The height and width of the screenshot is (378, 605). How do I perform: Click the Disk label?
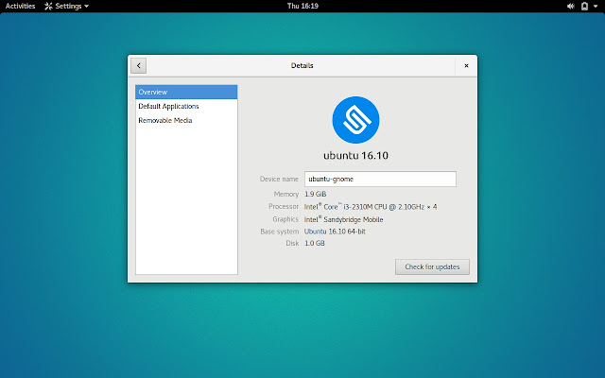[292, 244]
